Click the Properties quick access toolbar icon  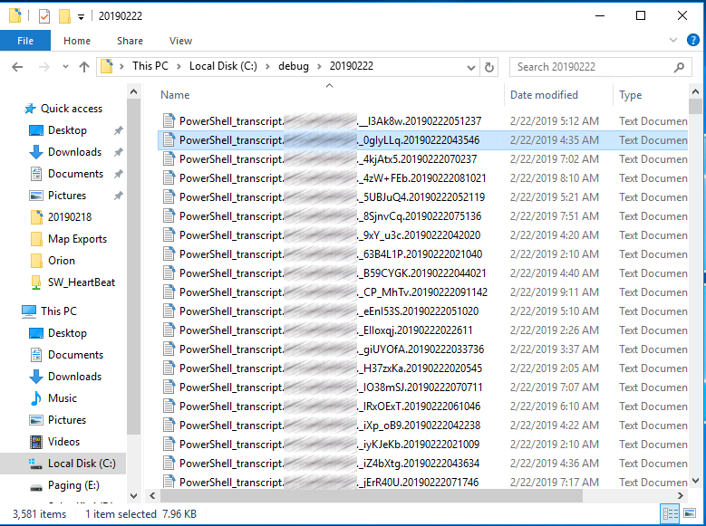point(44,16)
